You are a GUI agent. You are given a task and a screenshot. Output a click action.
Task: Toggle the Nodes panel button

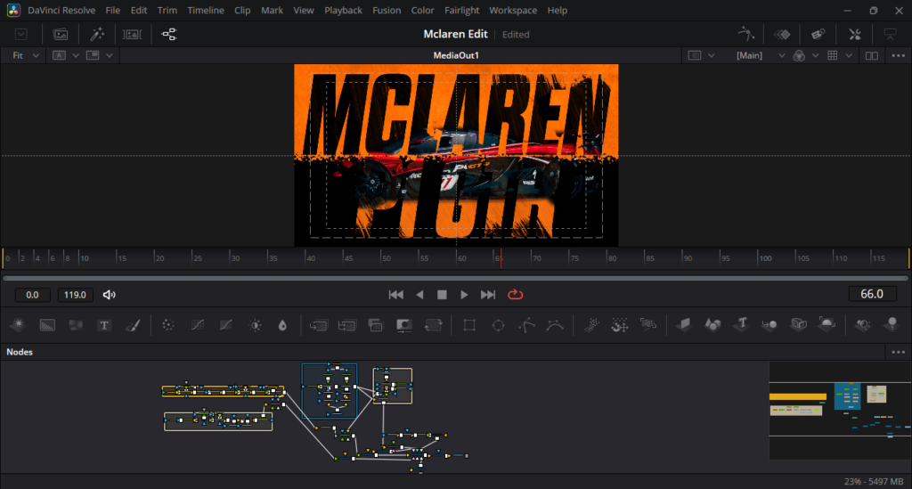(169, 35)
